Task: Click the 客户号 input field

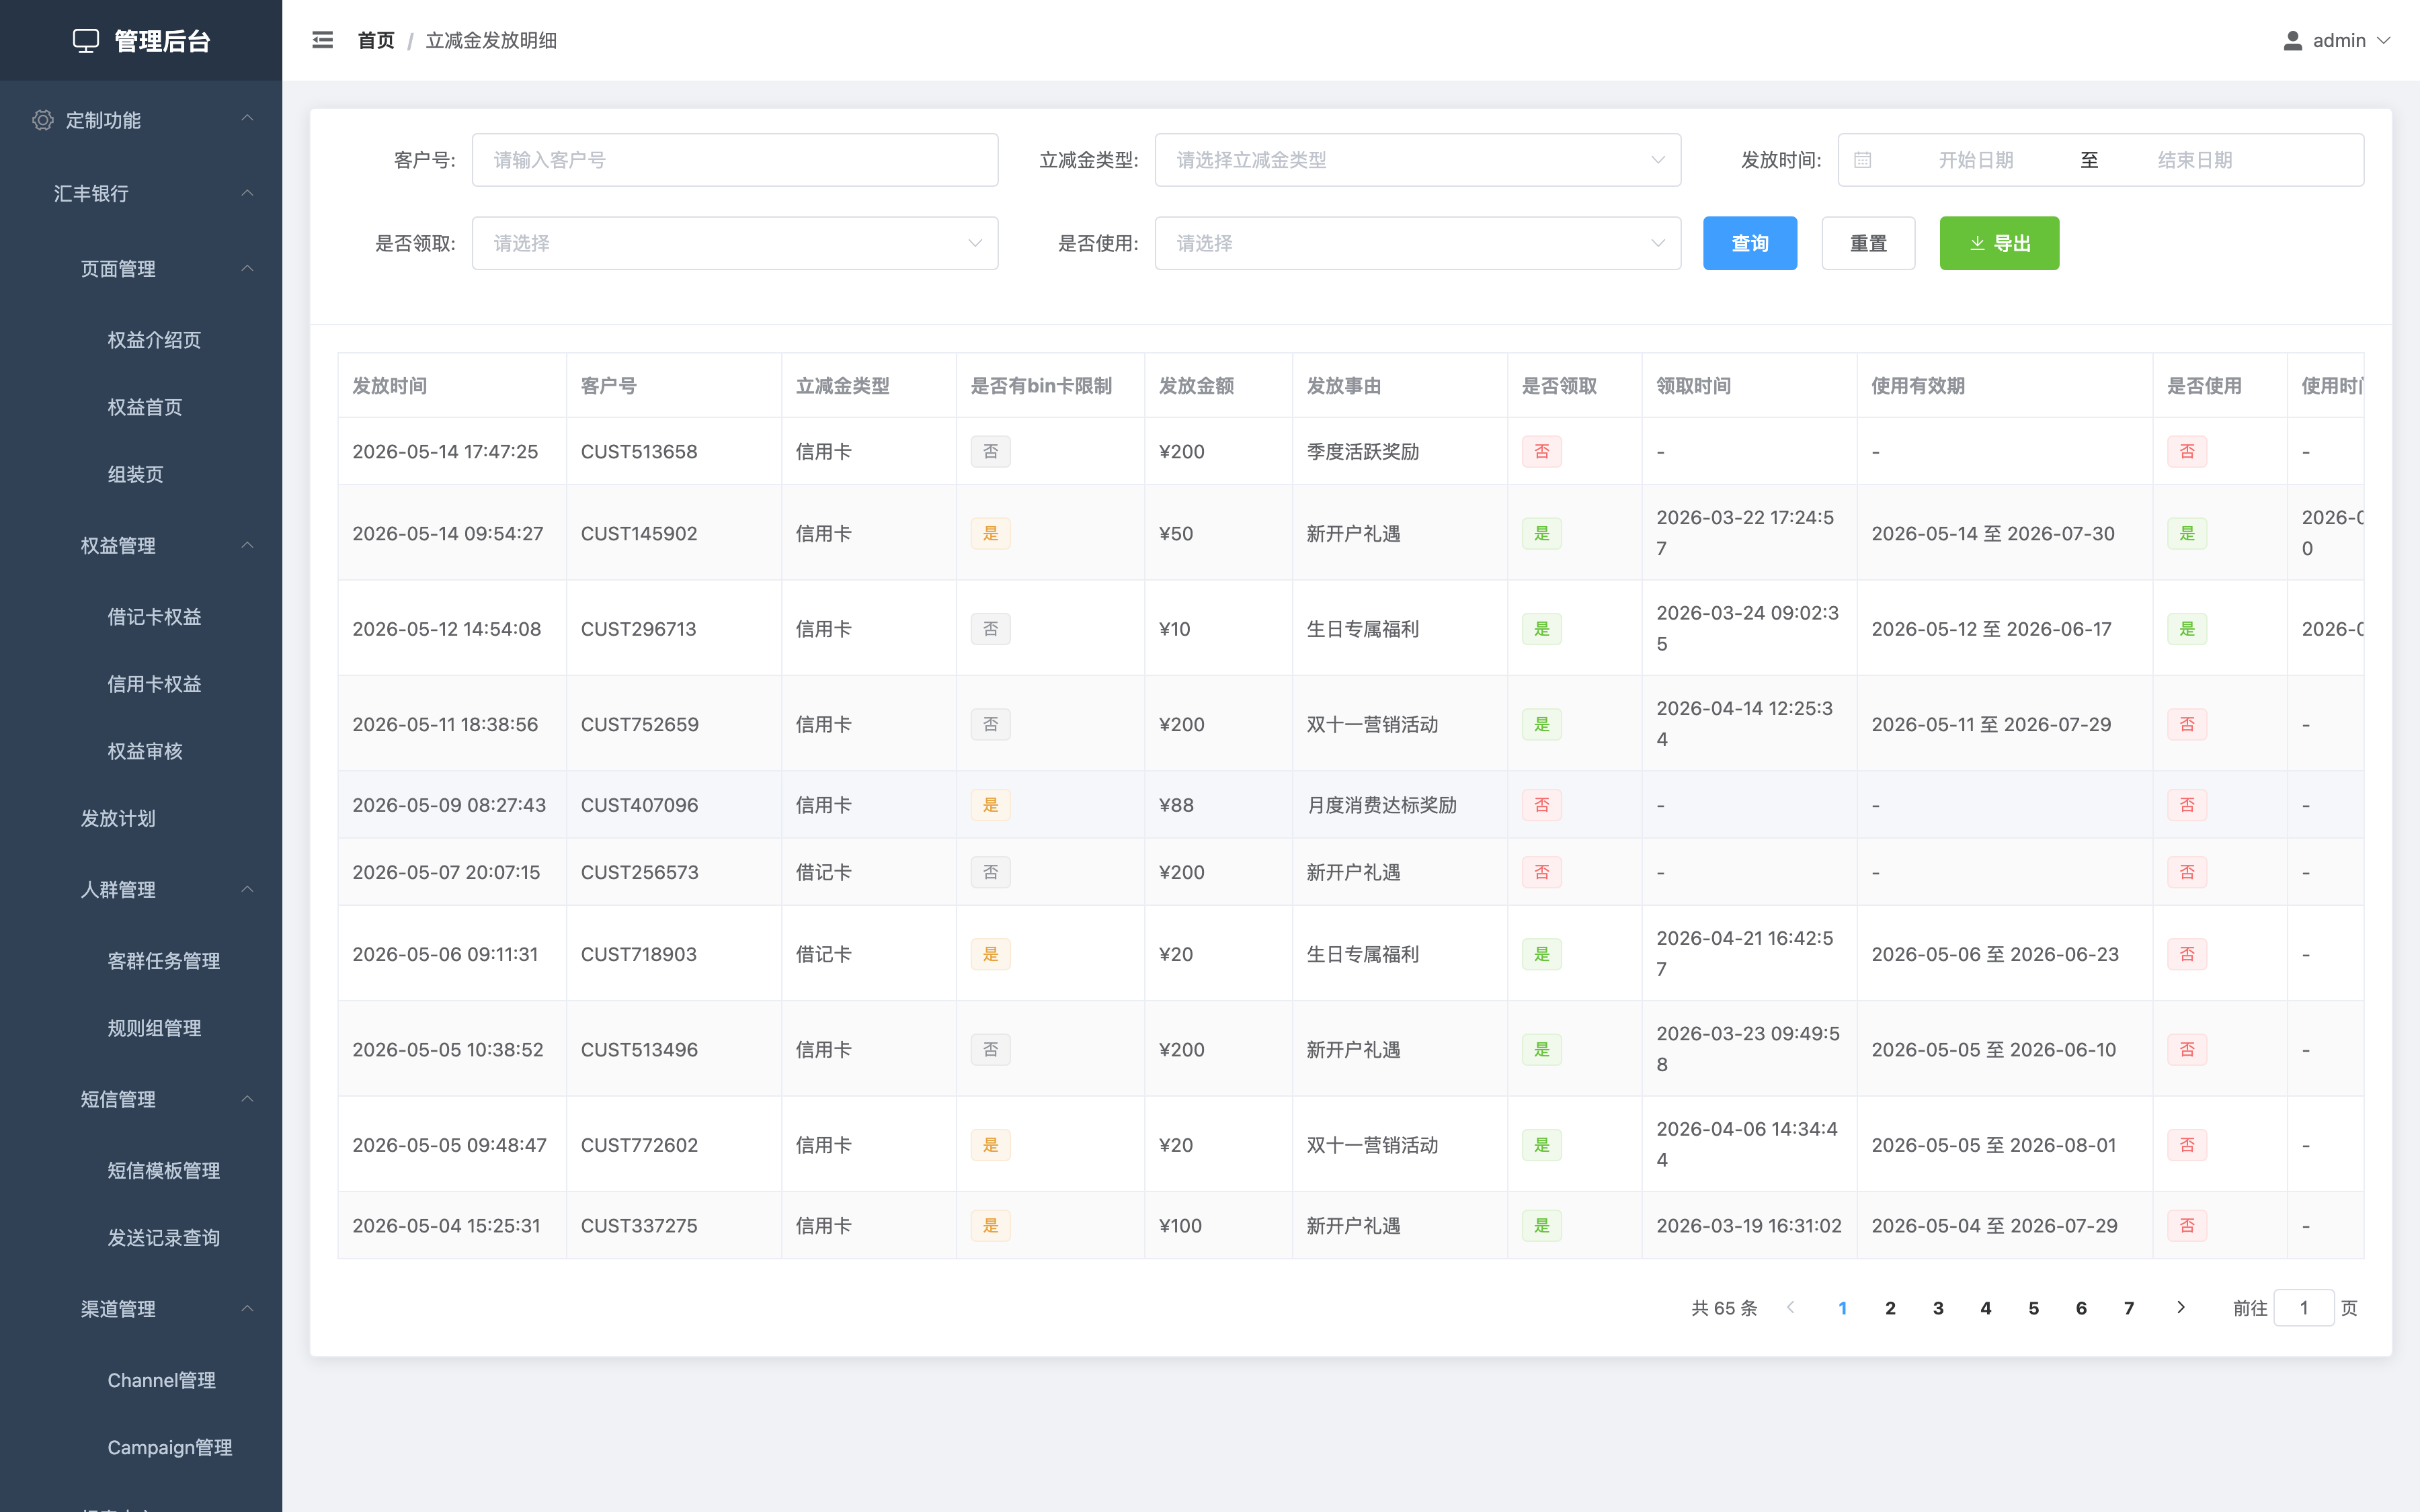Action: [x=735, y=160]
